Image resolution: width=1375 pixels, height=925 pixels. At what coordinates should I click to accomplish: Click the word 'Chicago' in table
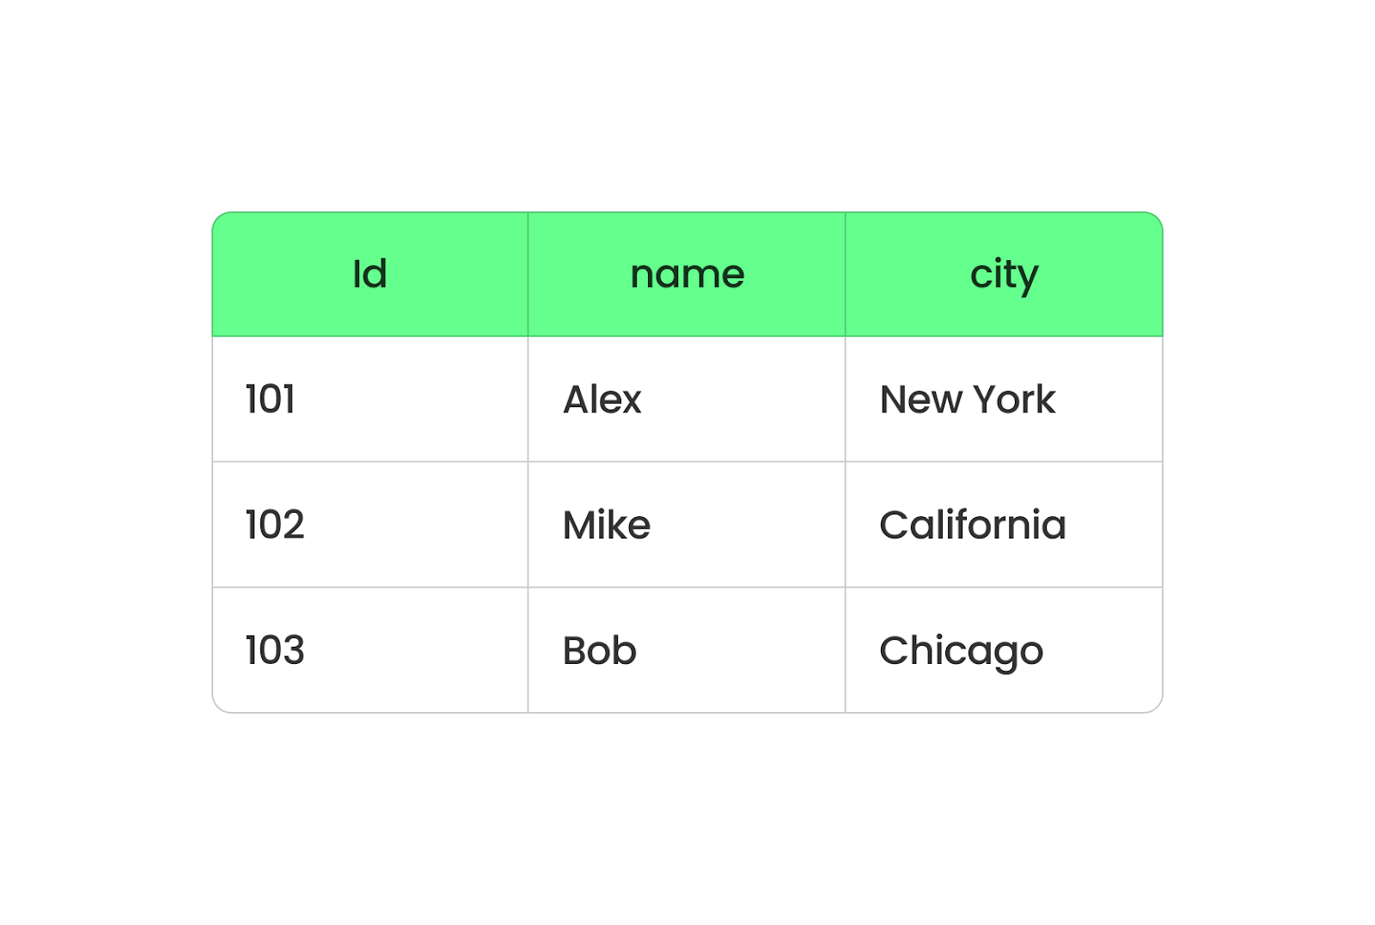962,652
